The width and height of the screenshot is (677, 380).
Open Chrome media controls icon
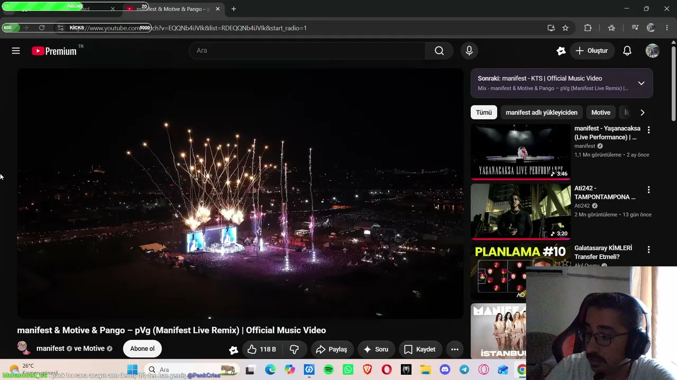pos(635,28)
